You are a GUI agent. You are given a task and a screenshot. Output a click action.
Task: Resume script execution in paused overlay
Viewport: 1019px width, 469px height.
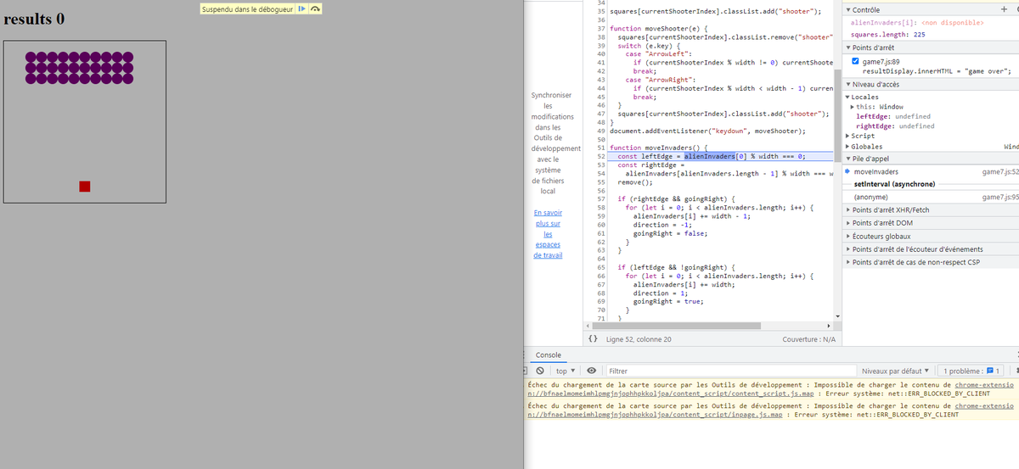302,8
